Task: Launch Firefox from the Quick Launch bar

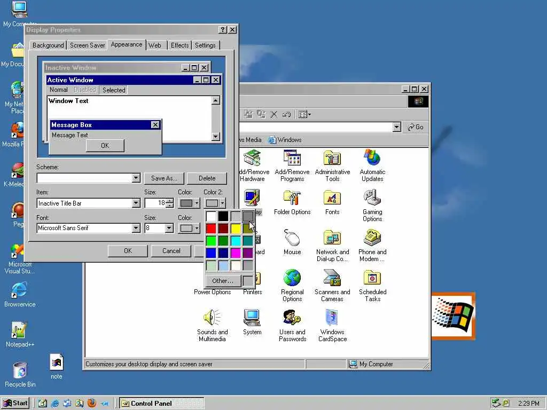Action: [92, 404]
